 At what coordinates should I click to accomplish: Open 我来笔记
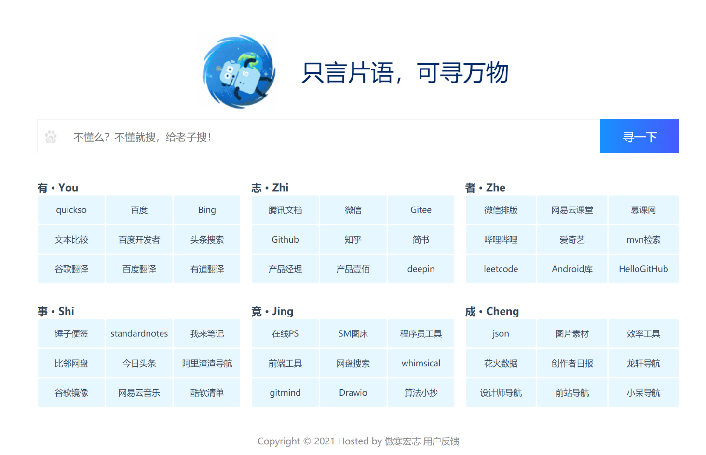point(207,334)
